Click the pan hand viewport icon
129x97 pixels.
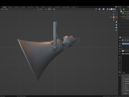pos(116,25)
